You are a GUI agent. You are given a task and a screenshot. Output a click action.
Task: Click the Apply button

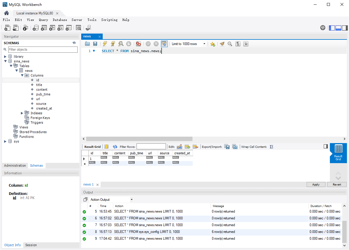(316, 185)
